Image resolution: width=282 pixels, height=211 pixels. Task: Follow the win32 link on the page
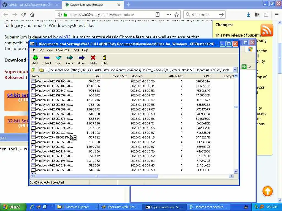click(x=65, y=37)
